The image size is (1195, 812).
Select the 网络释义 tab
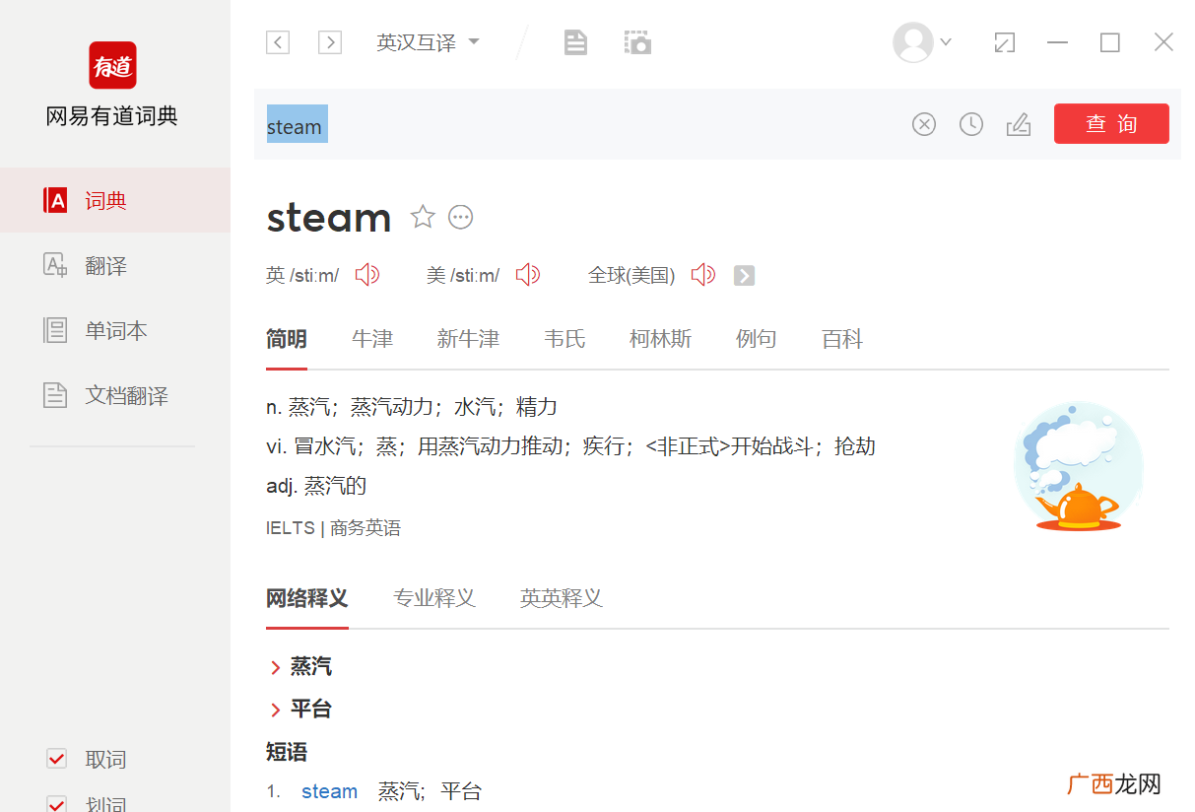tap(307, 598)
